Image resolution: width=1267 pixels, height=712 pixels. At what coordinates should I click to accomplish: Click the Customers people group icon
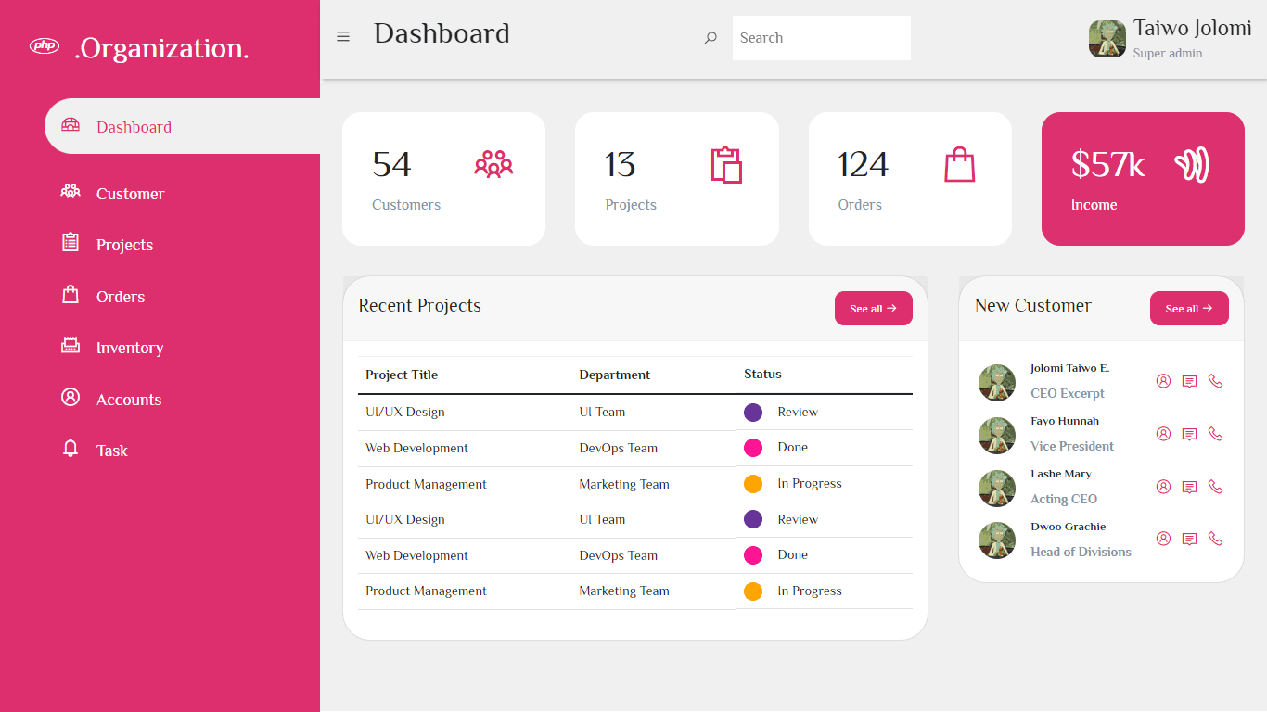pyautogui.click(x=493, y=164)
